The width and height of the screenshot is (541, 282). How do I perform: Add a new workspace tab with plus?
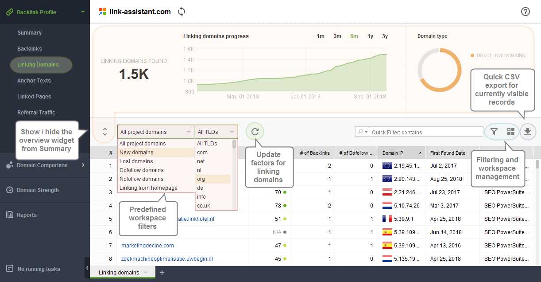point(162,273)
